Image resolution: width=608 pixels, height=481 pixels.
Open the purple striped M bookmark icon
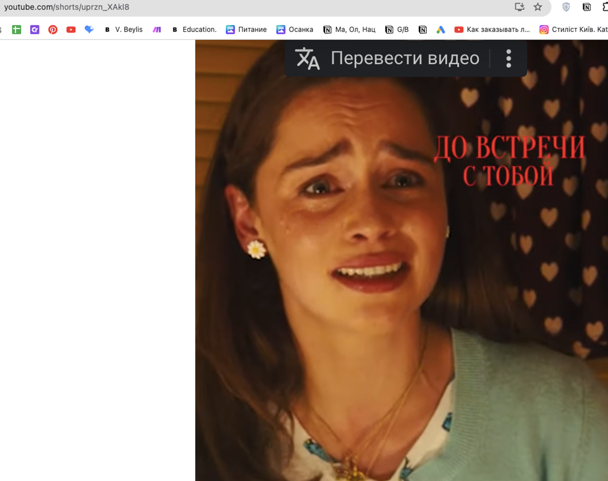[x=157, y=29]
